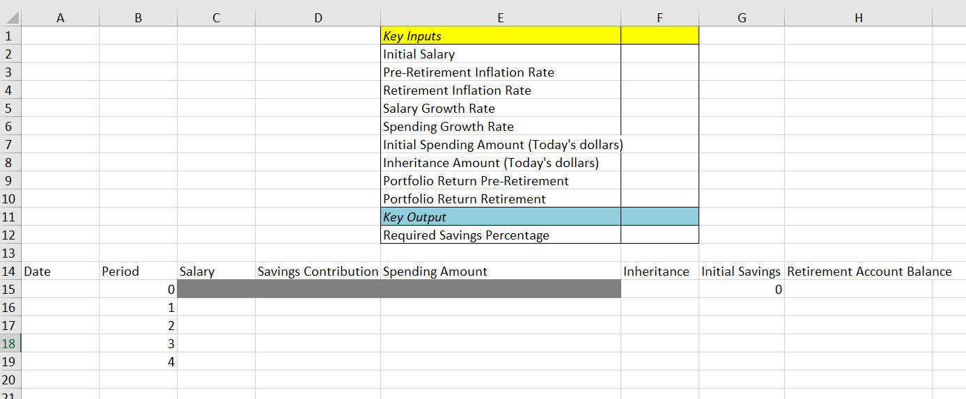Select column E header
The width and height of the screenshot is (966, 399).
point(501,19)
